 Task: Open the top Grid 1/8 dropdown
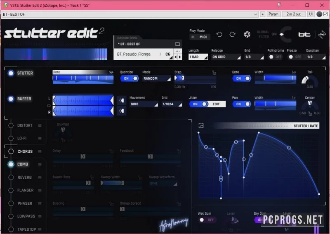(254, 57)
